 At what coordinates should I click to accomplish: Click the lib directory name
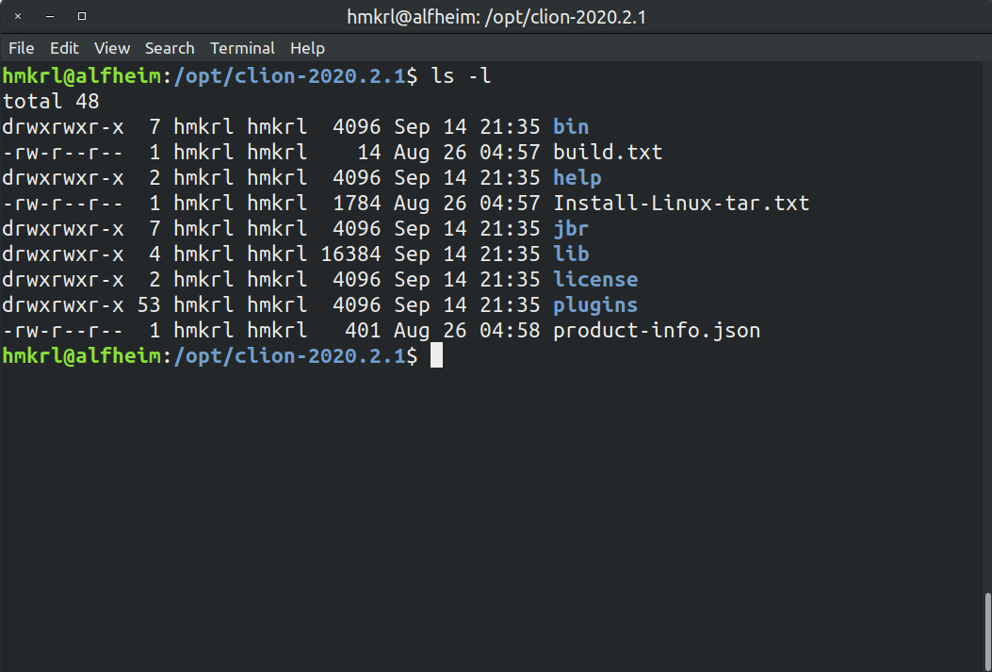click(571, 254)
